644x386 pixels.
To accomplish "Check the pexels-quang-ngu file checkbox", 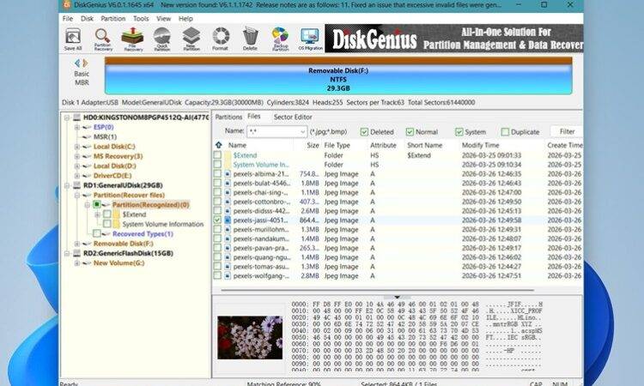I will click(x=217, y=257).
